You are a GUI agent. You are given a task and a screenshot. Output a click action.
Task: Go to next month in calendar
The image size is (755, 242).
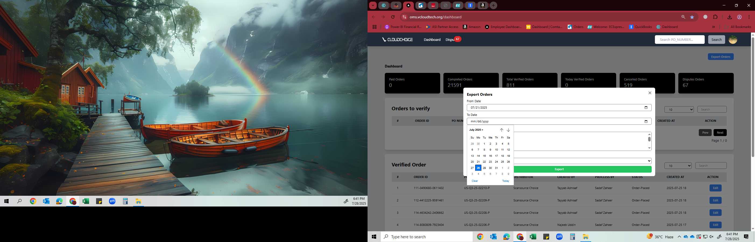[x=509, y=130]
